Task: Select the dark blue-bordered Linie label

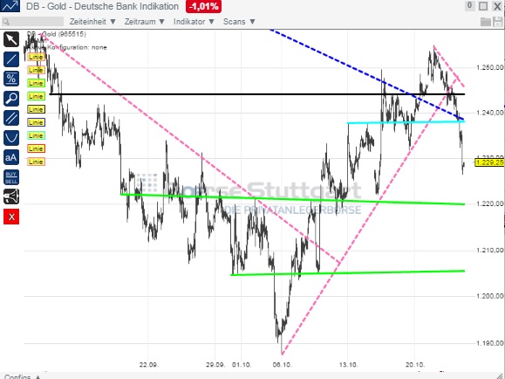Action: click(x=36, y=122)
